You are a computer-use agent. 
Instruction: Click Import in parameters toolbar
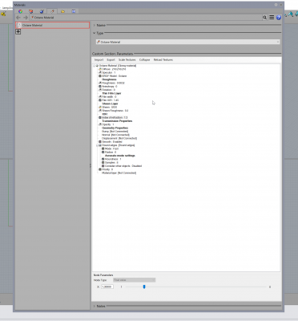point(99,60)
